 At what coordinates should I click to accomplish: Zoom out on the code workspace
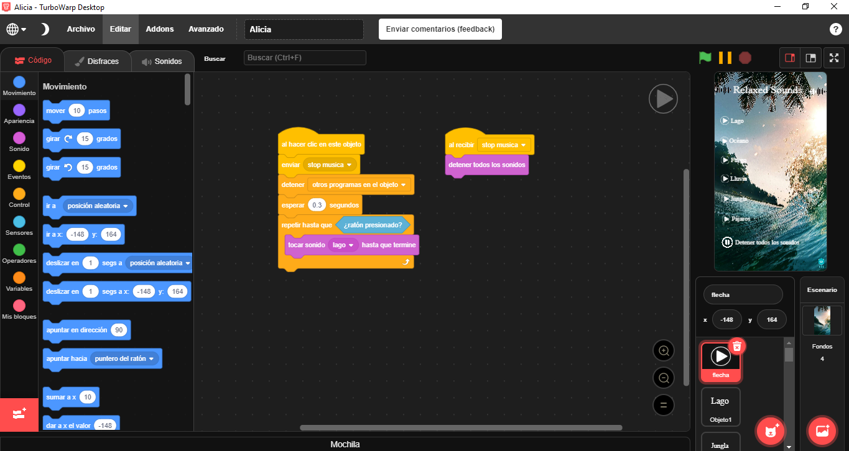tap(664, 378)
